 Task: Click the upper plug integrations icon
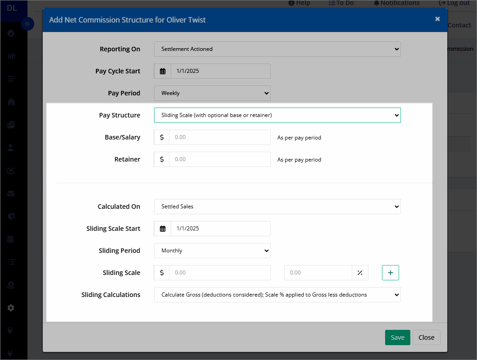pos(10,331)
